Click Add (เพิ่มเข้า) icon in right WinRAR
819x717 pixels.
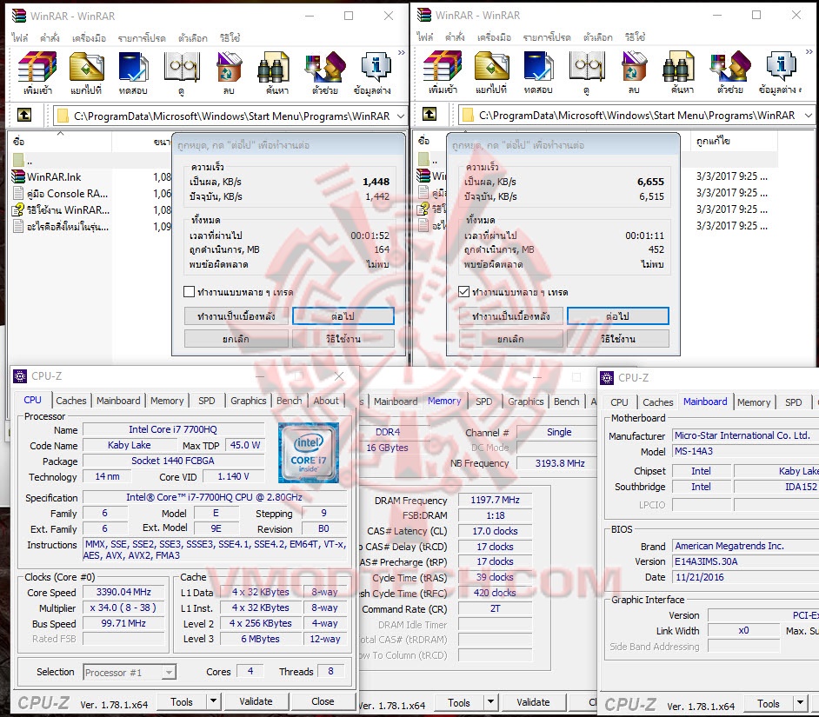(443, 66)
